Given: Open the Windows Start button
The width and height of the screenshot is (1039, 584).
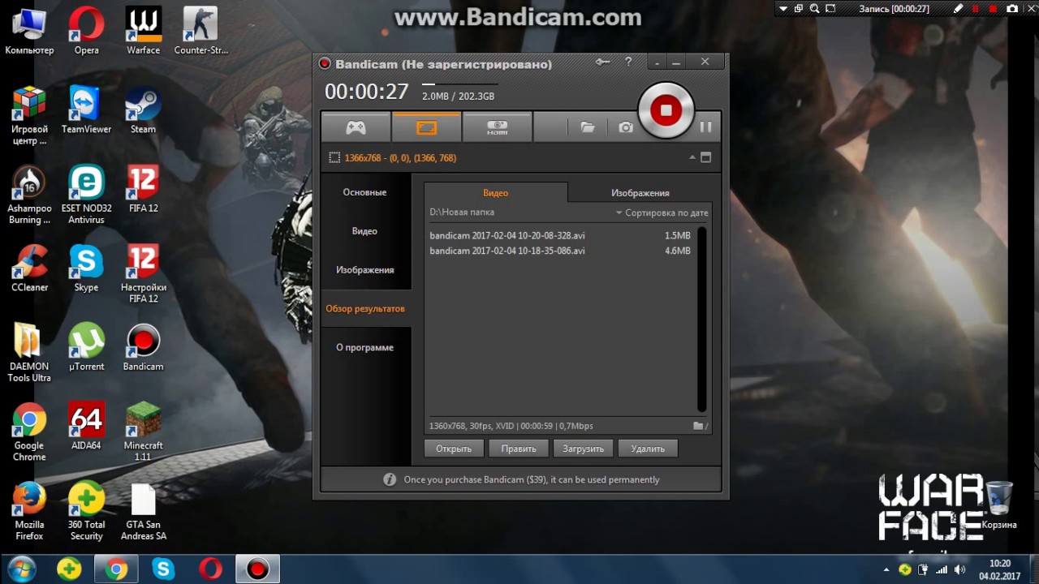Looking at the screenshot, I should (x=22, y=569).
